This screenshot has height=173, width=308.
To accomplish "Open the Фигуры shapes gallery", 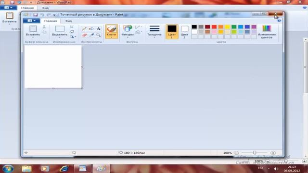I will tap(128, 31).
